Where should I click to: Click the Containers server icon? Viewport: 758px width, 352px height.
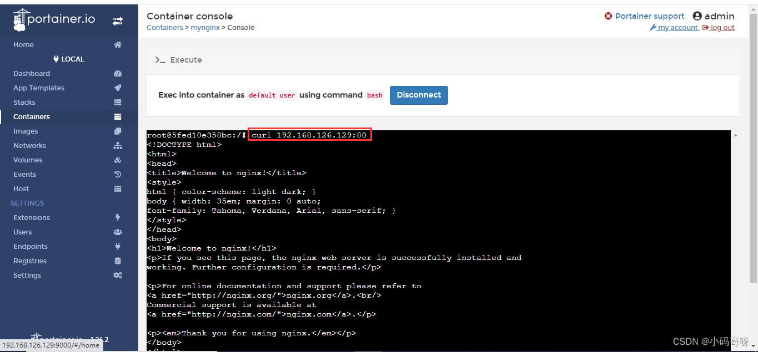(x=118, y=117)
